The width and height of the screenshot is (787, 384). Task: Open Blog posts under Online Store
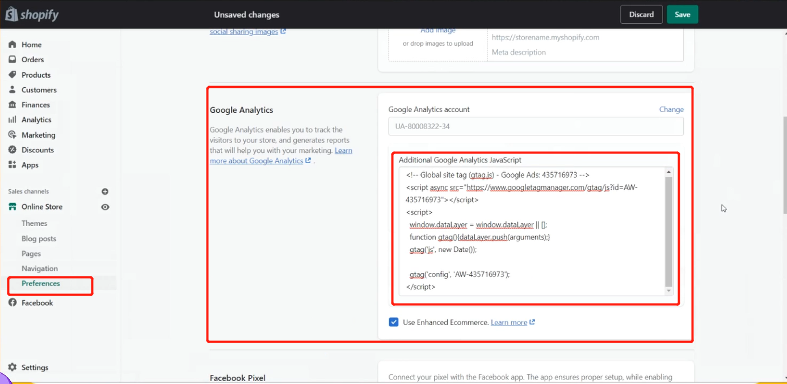[x=39, y=238]
